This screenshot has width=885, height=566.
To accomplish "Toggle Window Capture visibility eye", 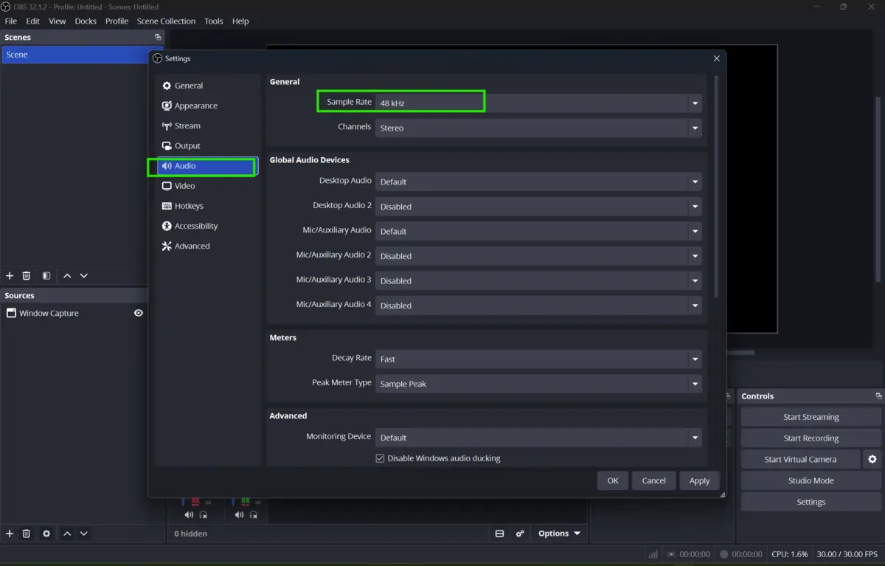I will click(x=138, y=313).
